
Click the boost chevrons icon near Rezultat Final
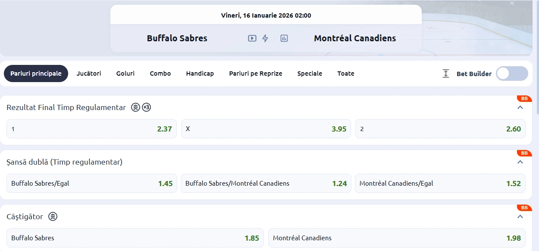(x=135, y=107)
